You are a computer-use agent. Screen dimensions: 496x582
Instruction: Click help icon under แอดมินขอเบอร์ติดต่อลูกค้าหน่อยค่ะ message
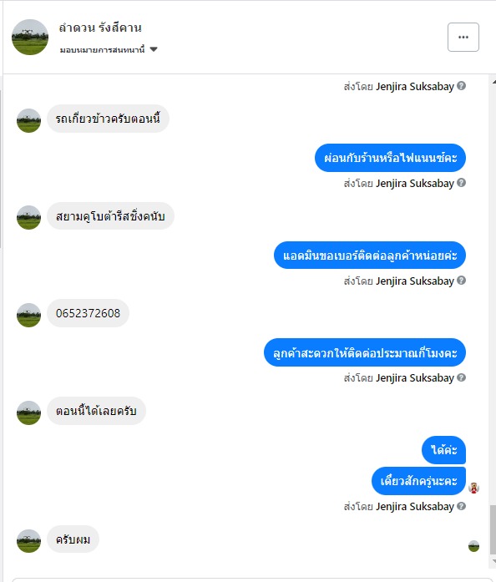tap(461, 281)
